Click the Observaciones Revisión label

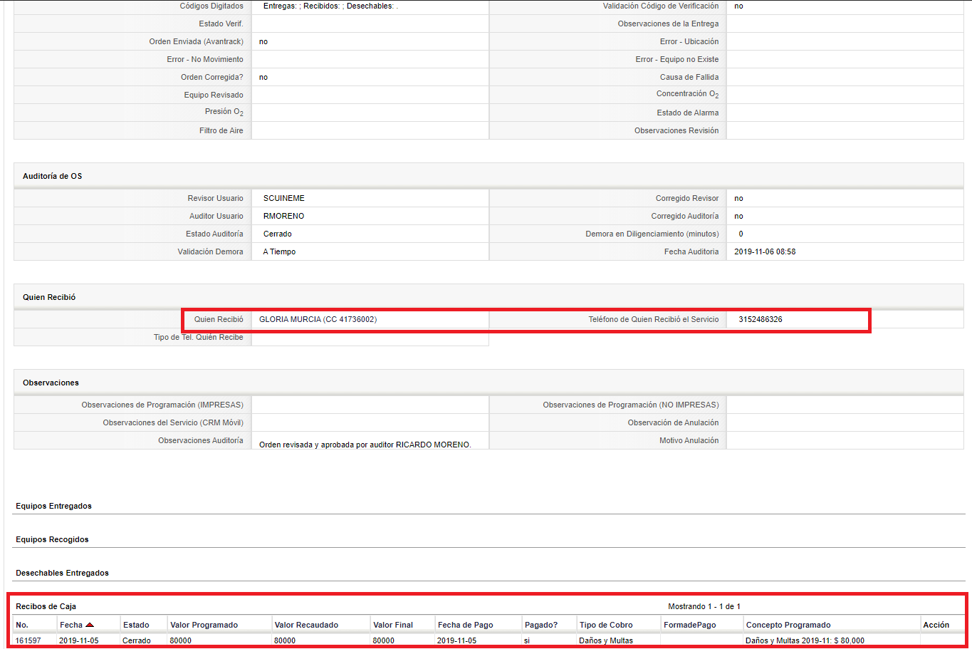(676, 130)
